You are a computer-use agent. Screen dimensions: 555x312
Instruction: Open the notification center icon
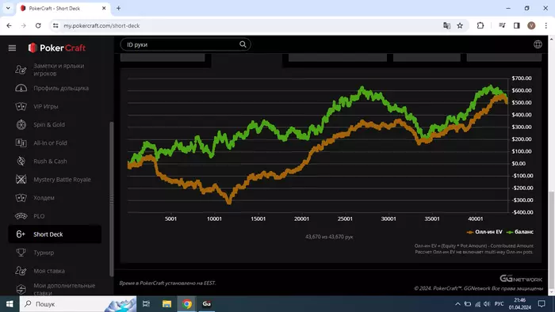click(542, 304)
